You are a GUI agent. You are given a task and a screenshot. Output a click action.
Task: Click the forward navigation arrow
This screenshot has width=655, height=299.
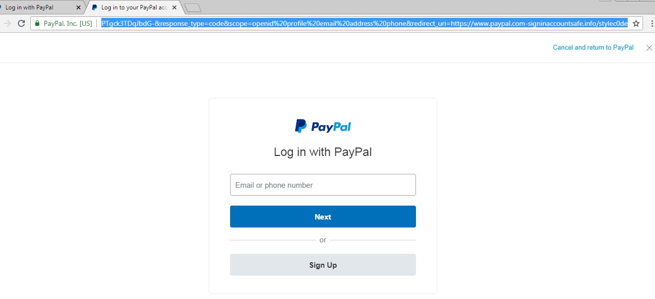7,23
